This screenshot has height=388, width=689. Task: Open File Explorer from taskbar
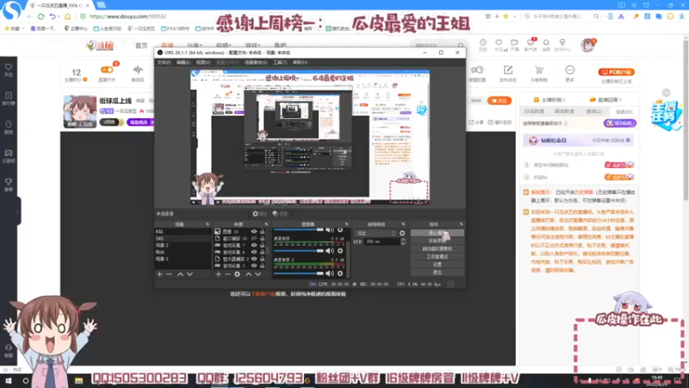click(x=78, y=380)
